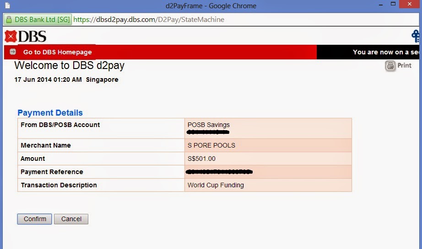This screenshot has width=422, height=249.
Task: Maximize the d2PayFrame window
Action: 393,4
